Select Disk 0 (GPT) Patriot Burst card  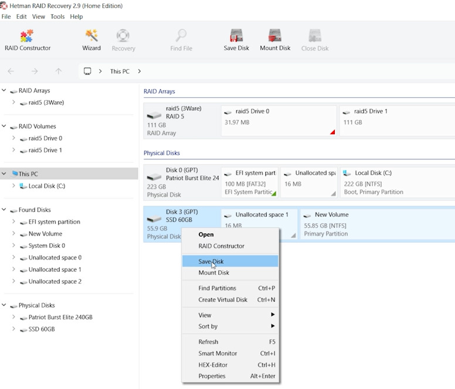tap(182, 182)
